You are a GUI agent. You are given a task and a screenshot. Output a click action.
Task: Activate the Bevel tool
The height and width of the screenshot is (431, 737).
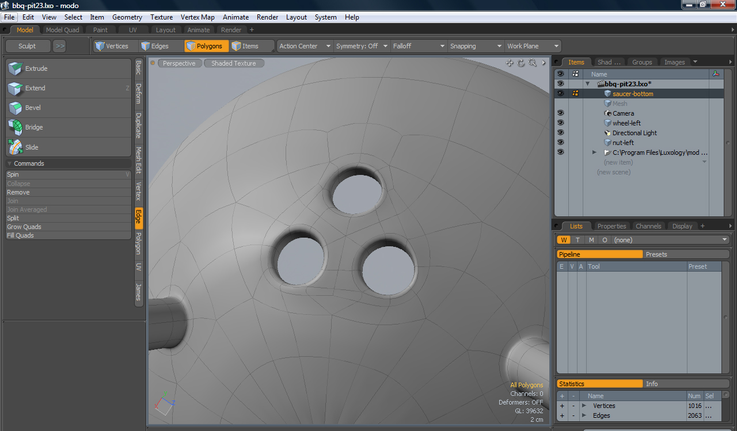coord(69,108)
